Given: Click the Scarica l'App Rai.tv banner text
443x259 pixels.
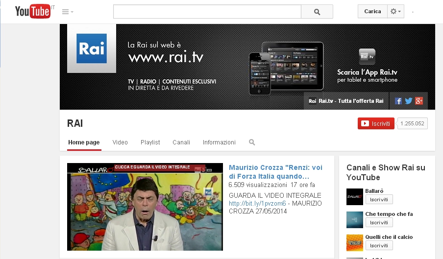Looking at the screenshot, I should [x=367, y=72].
